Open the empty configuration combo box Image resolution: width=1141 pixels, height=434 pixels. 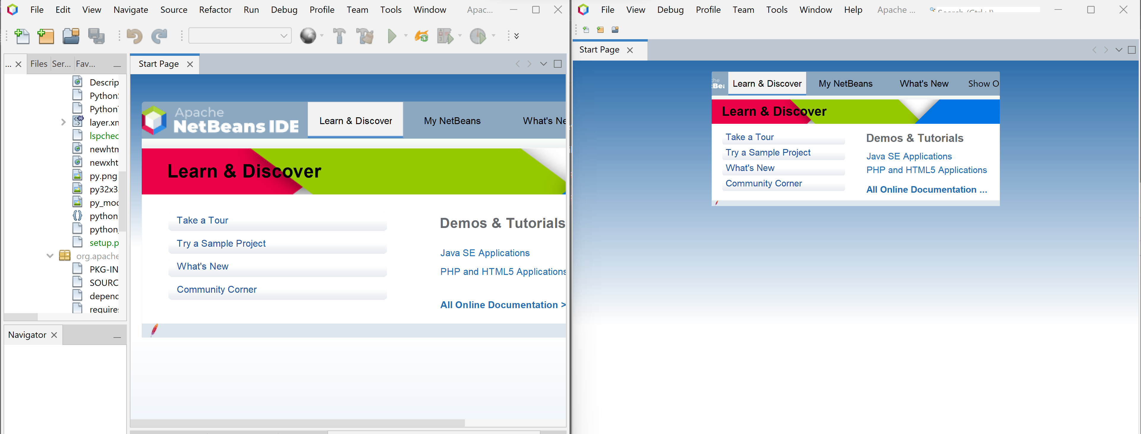tap(240, 36)
